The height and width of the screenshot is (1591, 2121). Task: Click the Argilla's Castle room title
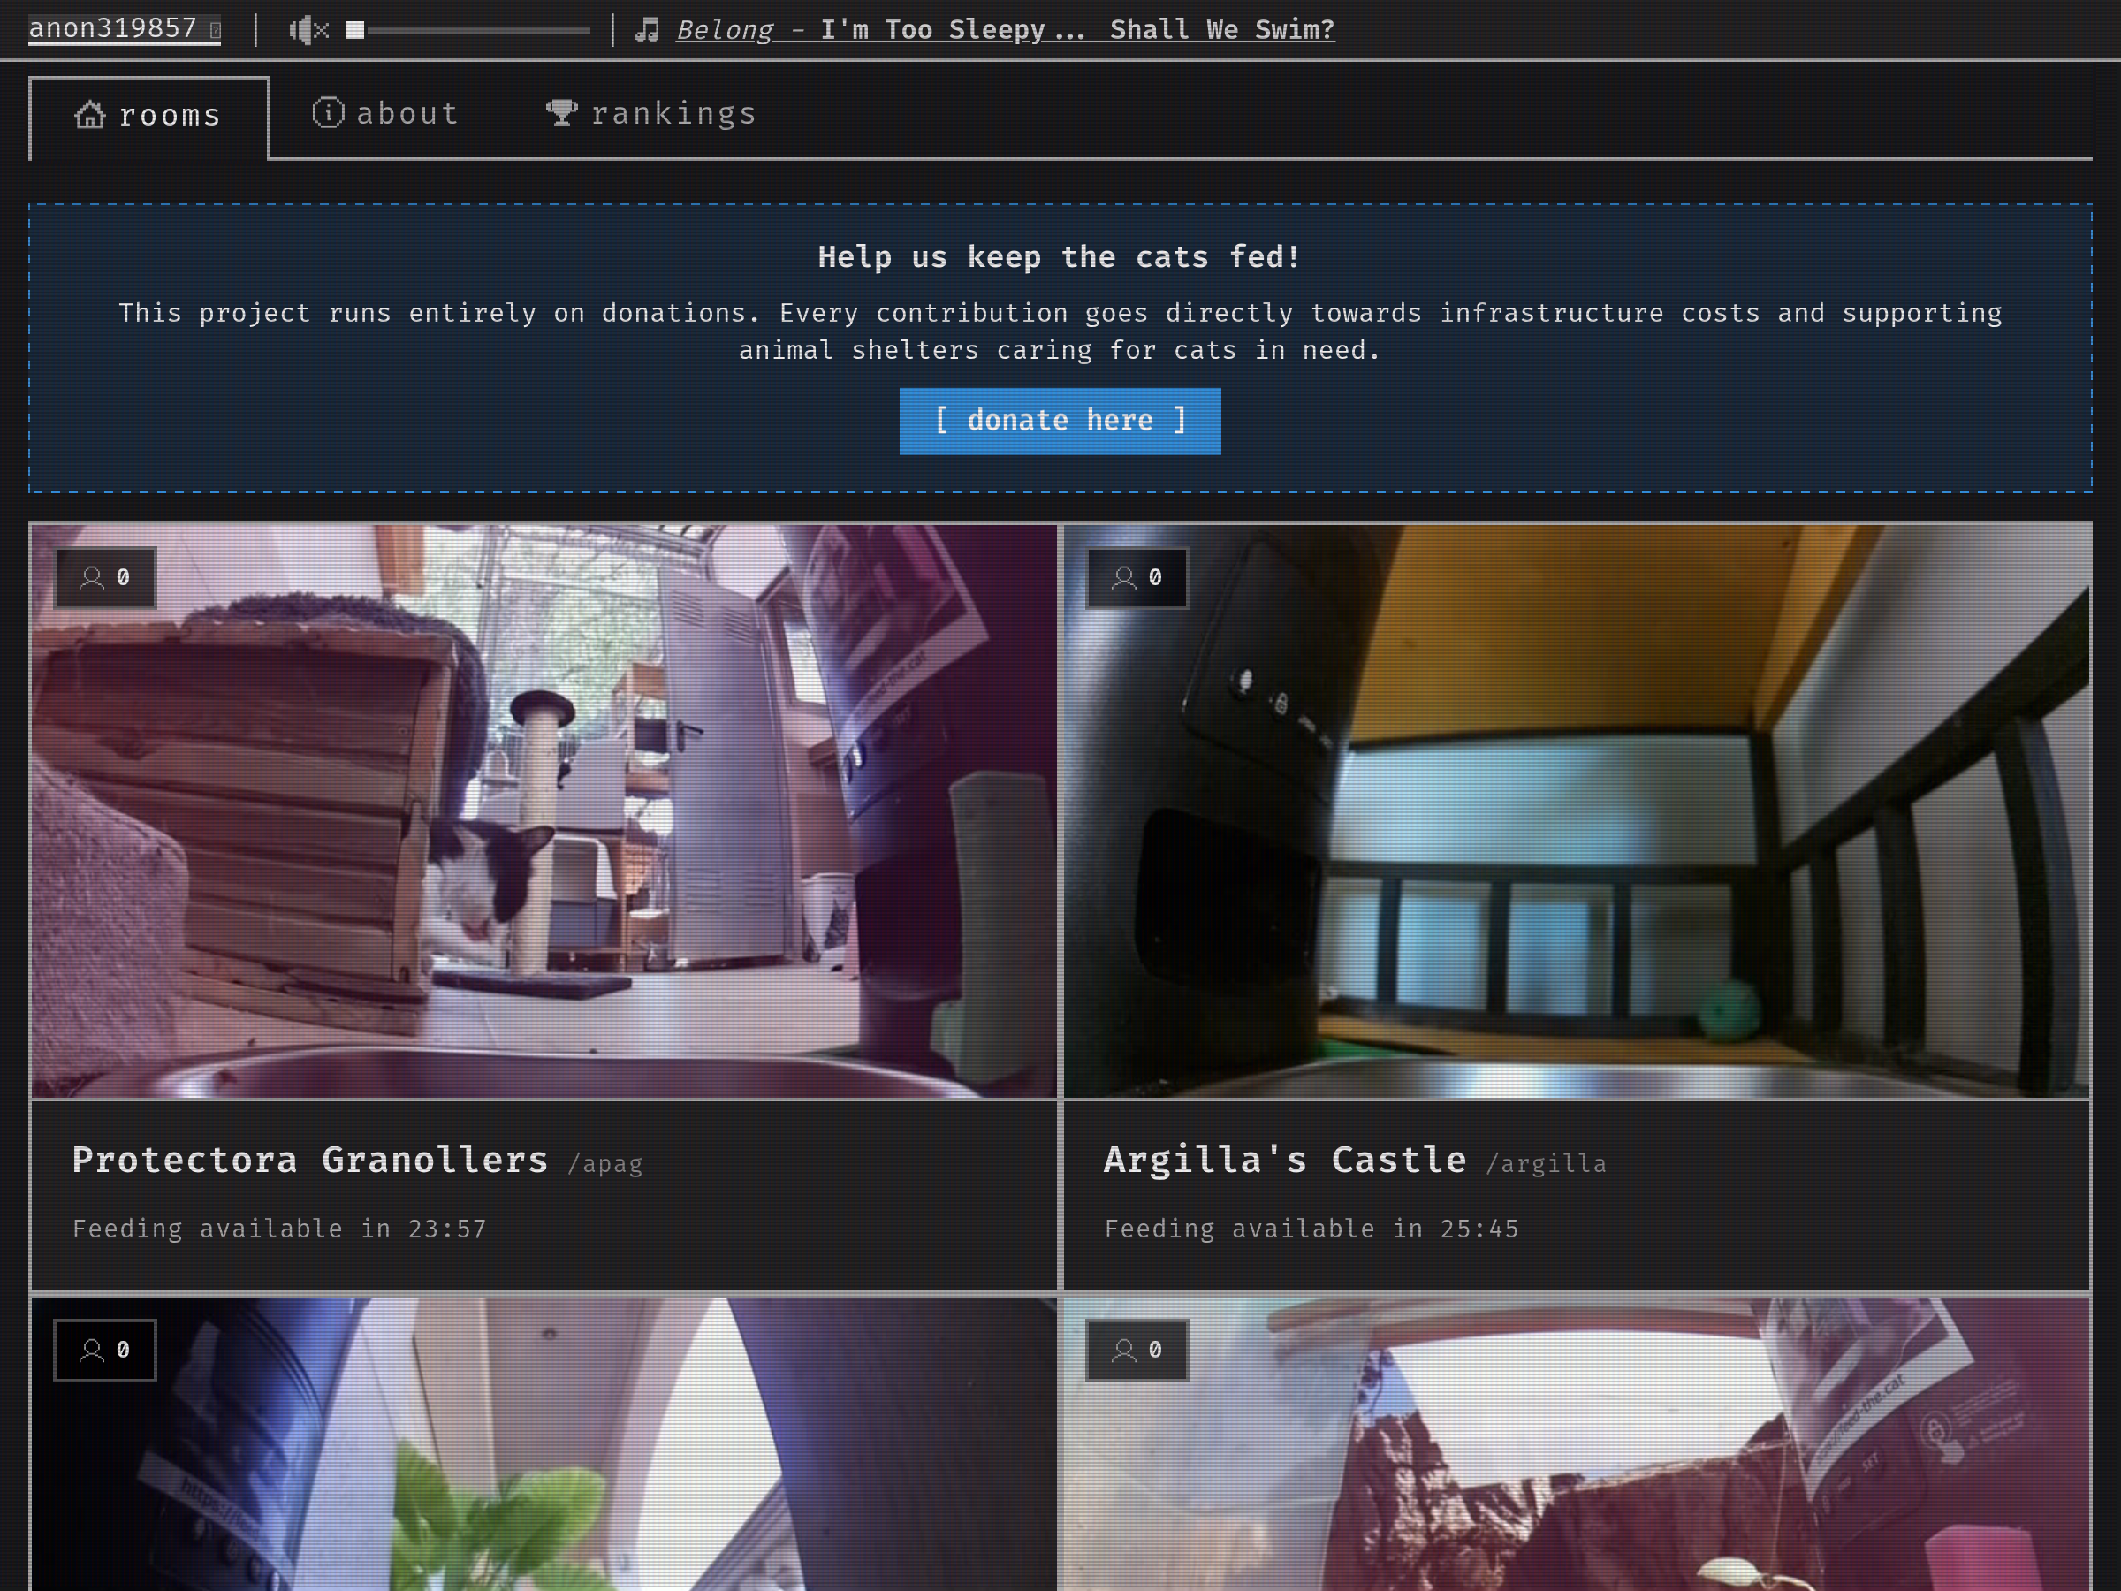tap(1285, 1161)
